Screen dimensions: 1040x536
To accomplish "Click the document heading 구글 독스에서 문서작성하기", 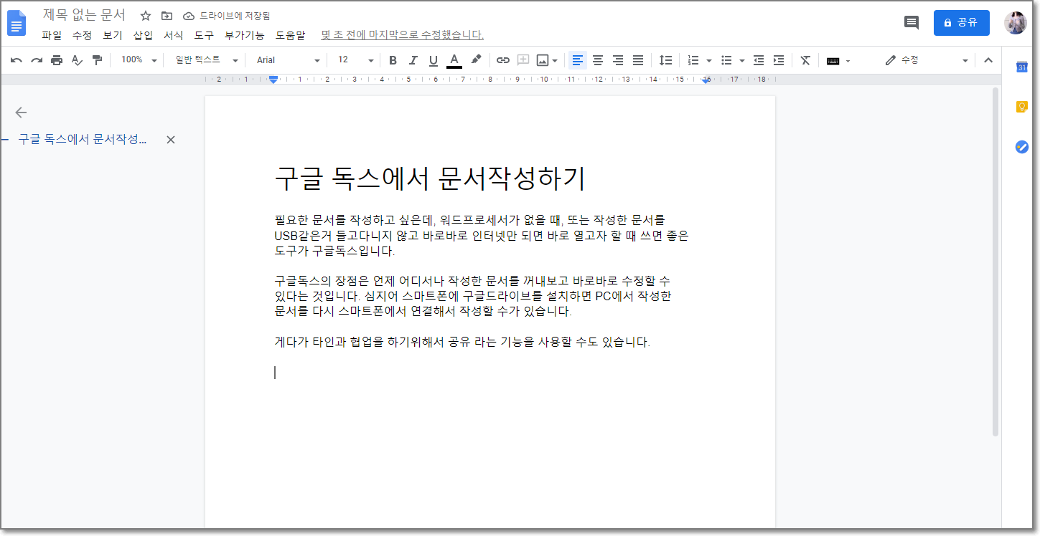I will 430,178.
